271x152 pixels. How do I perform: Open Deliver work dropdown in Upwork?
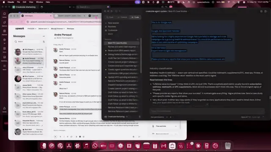[44, 29]
